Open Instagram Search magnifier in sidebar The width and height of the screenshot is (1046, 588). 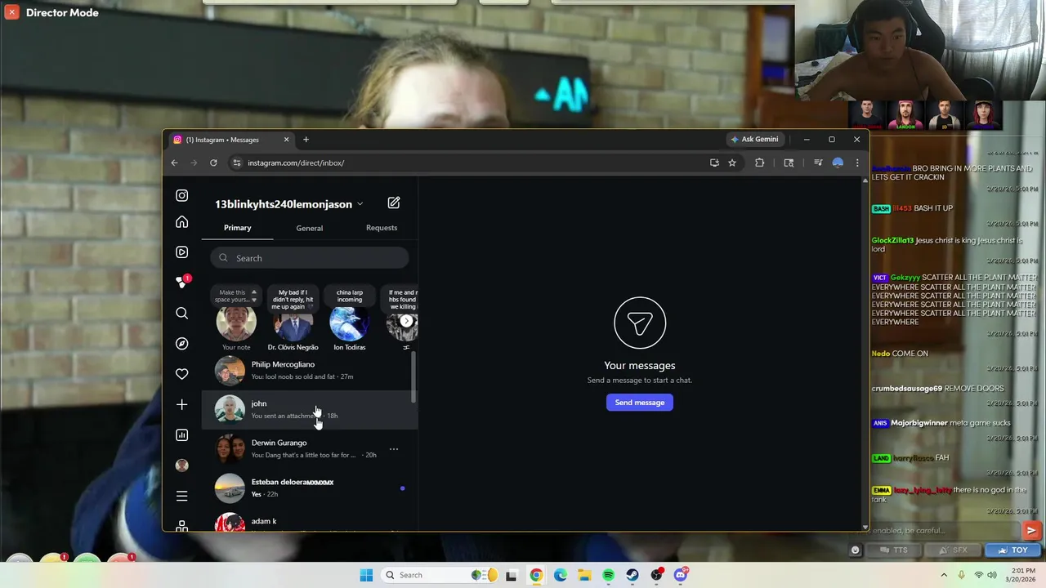181,314
